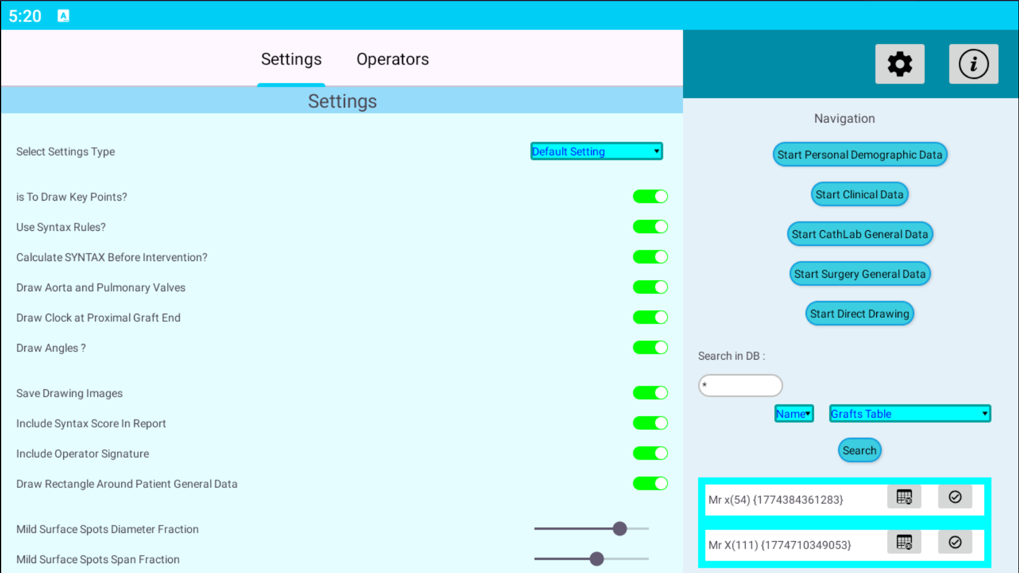This screenshot has height=573, width=1019.
Task: Open the Grafts Table dropdown
Action: coord(909,414)
